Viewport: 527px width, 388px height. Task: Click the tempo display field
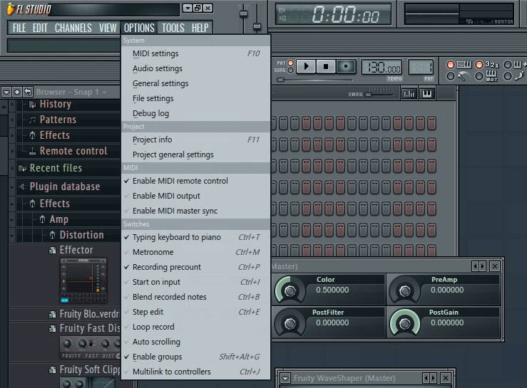point(382,67)
